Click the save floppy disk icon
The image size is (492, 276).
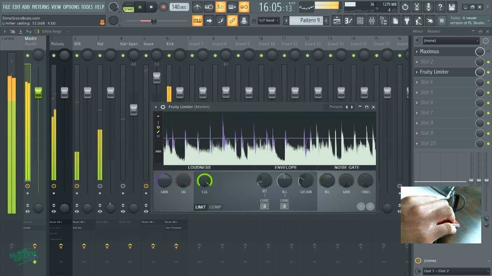coord(452,7)
